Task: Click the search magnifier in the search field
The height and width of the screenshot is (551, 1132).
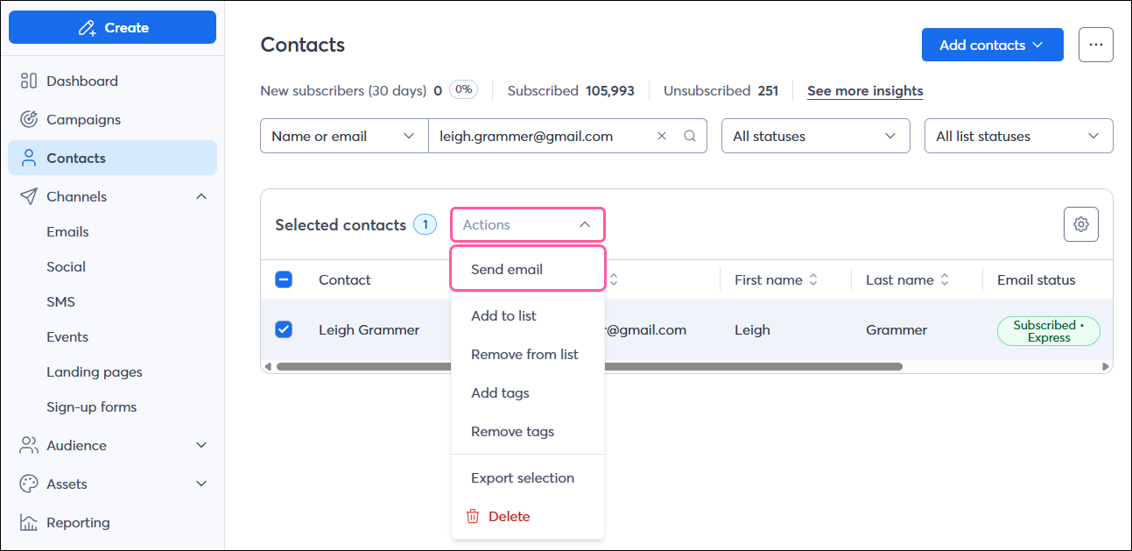Action: pos(690,136)
